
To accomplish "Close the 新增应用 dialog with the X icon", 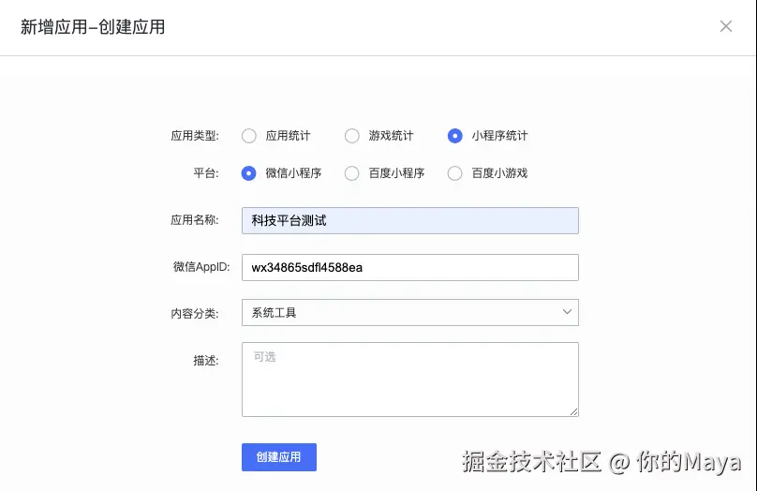I will pos(726,26).
